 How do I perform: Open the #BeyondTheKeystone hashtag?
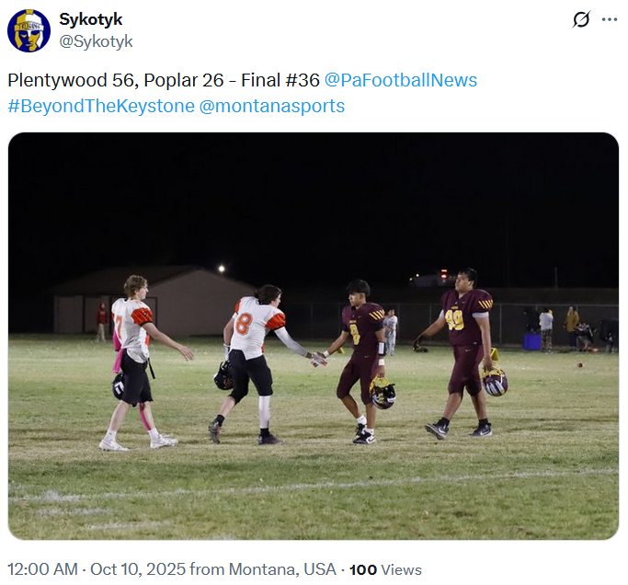click(x=101, y=106)
